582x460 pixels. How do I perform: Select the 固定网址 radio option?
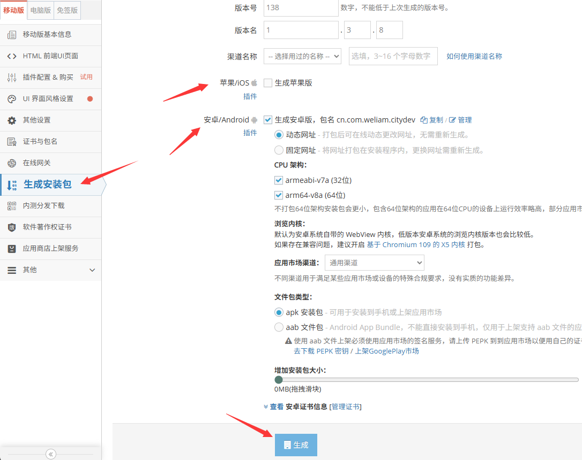point(279,150)
